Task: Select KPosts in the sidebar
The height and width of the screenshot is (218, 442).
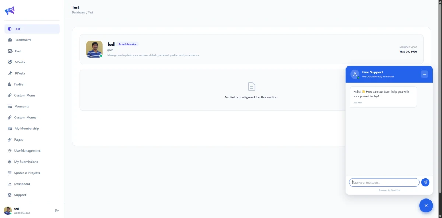Action: 32,73
